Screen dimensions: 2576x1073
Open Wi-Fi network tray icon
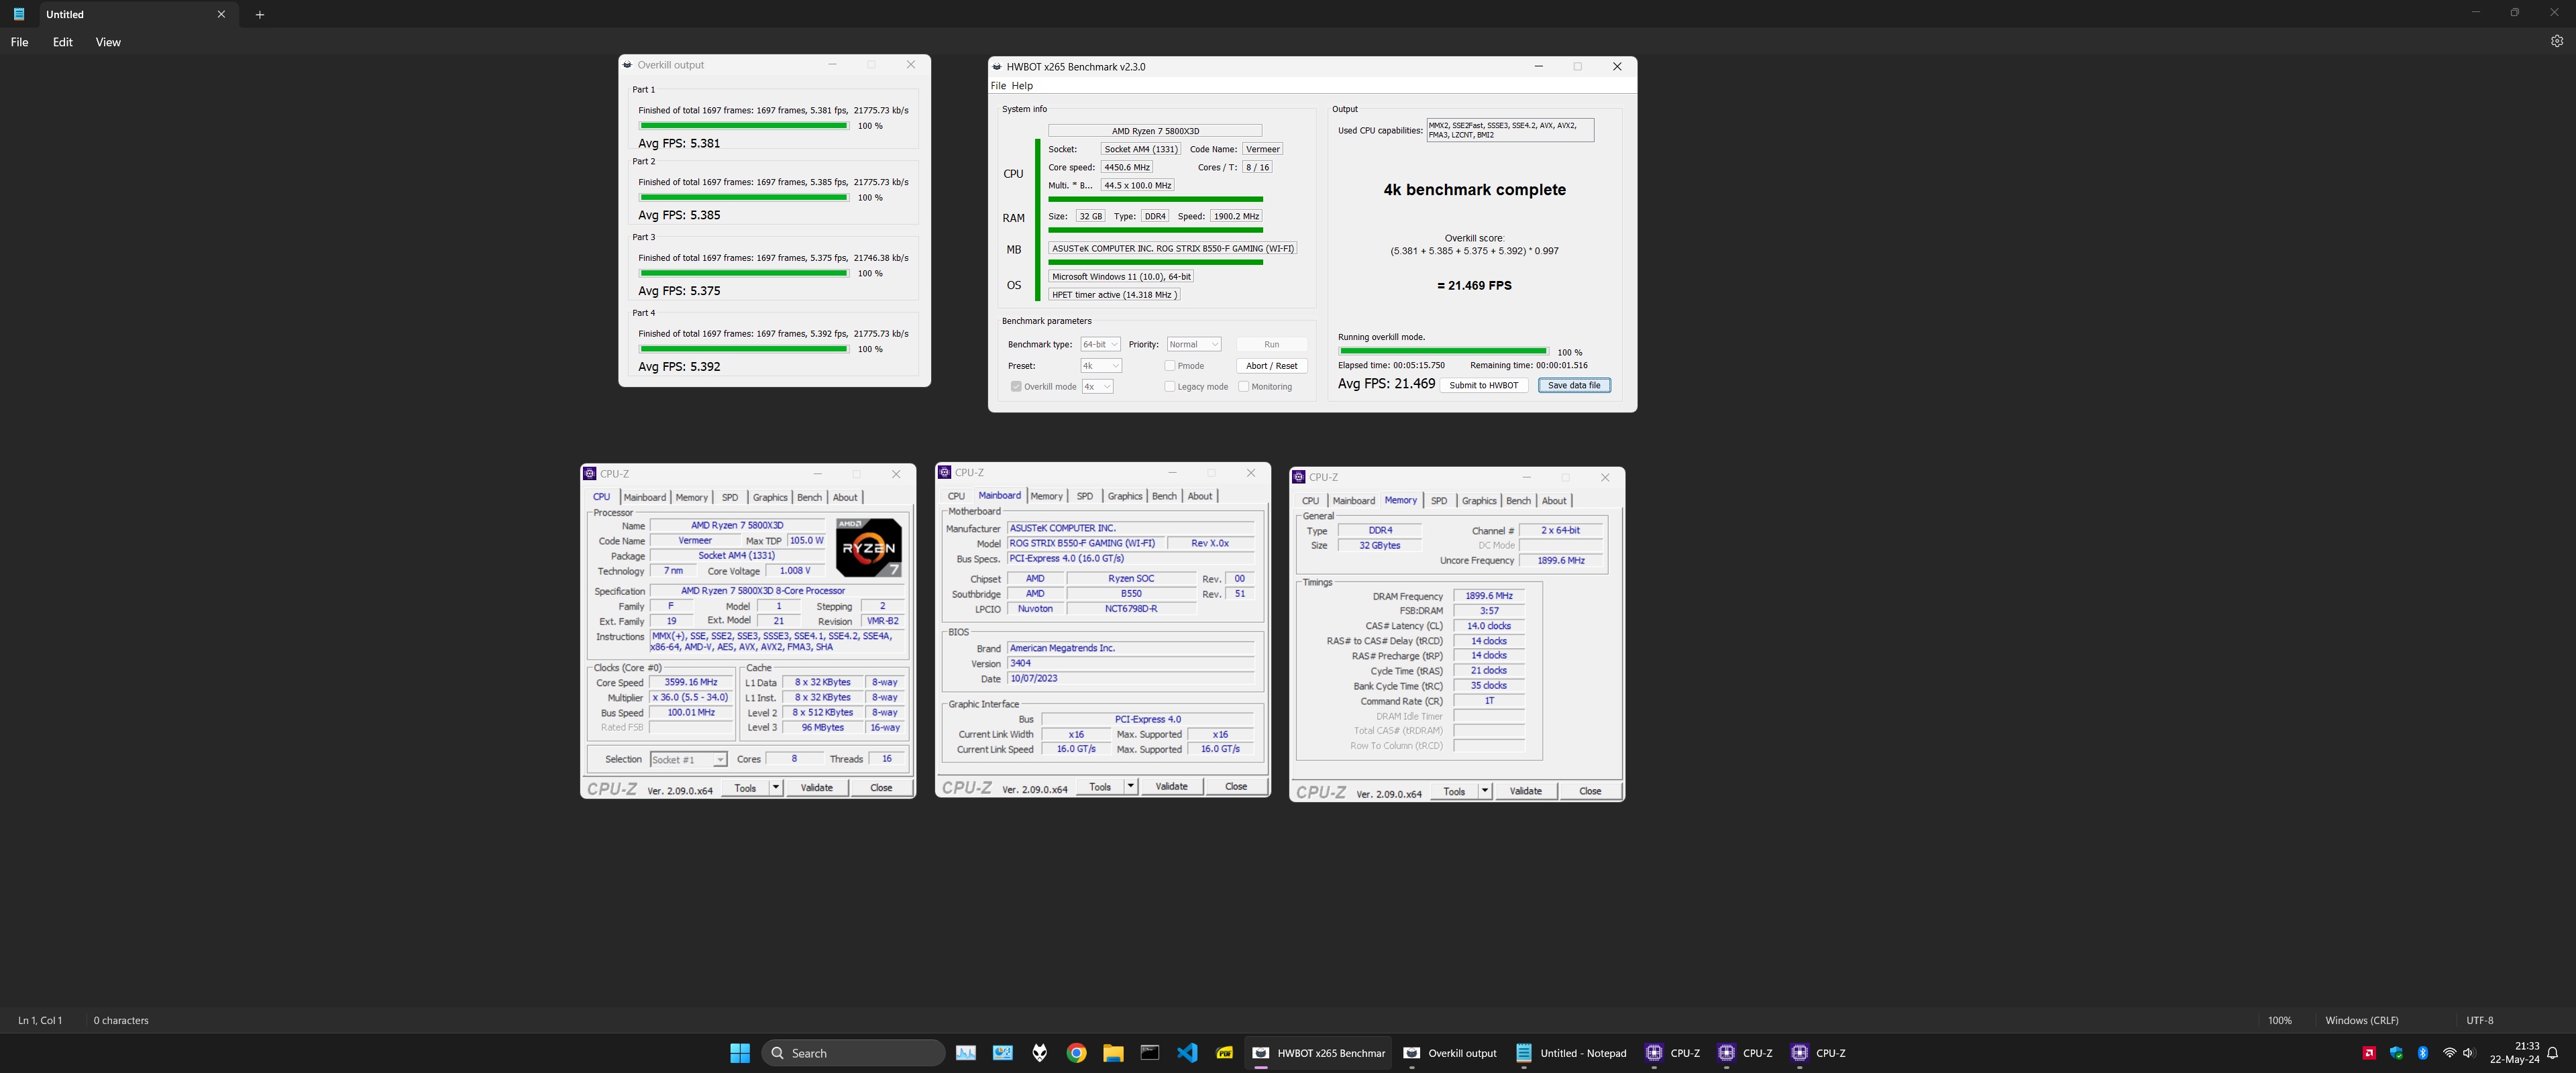pos(2449,1053)
